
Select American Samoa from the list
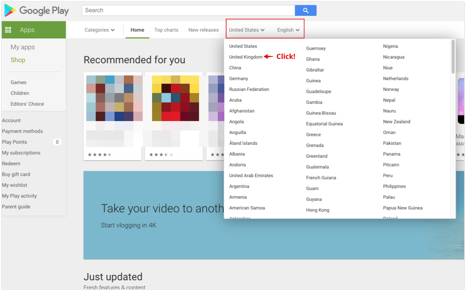pyautogui.click(x=247, y=208)
